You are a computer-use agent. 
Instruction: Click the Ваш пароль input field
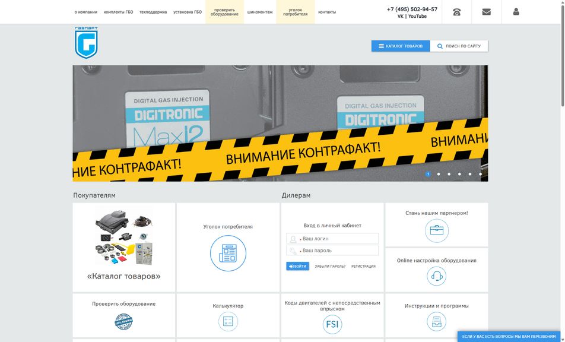click(x=332, y=250)
